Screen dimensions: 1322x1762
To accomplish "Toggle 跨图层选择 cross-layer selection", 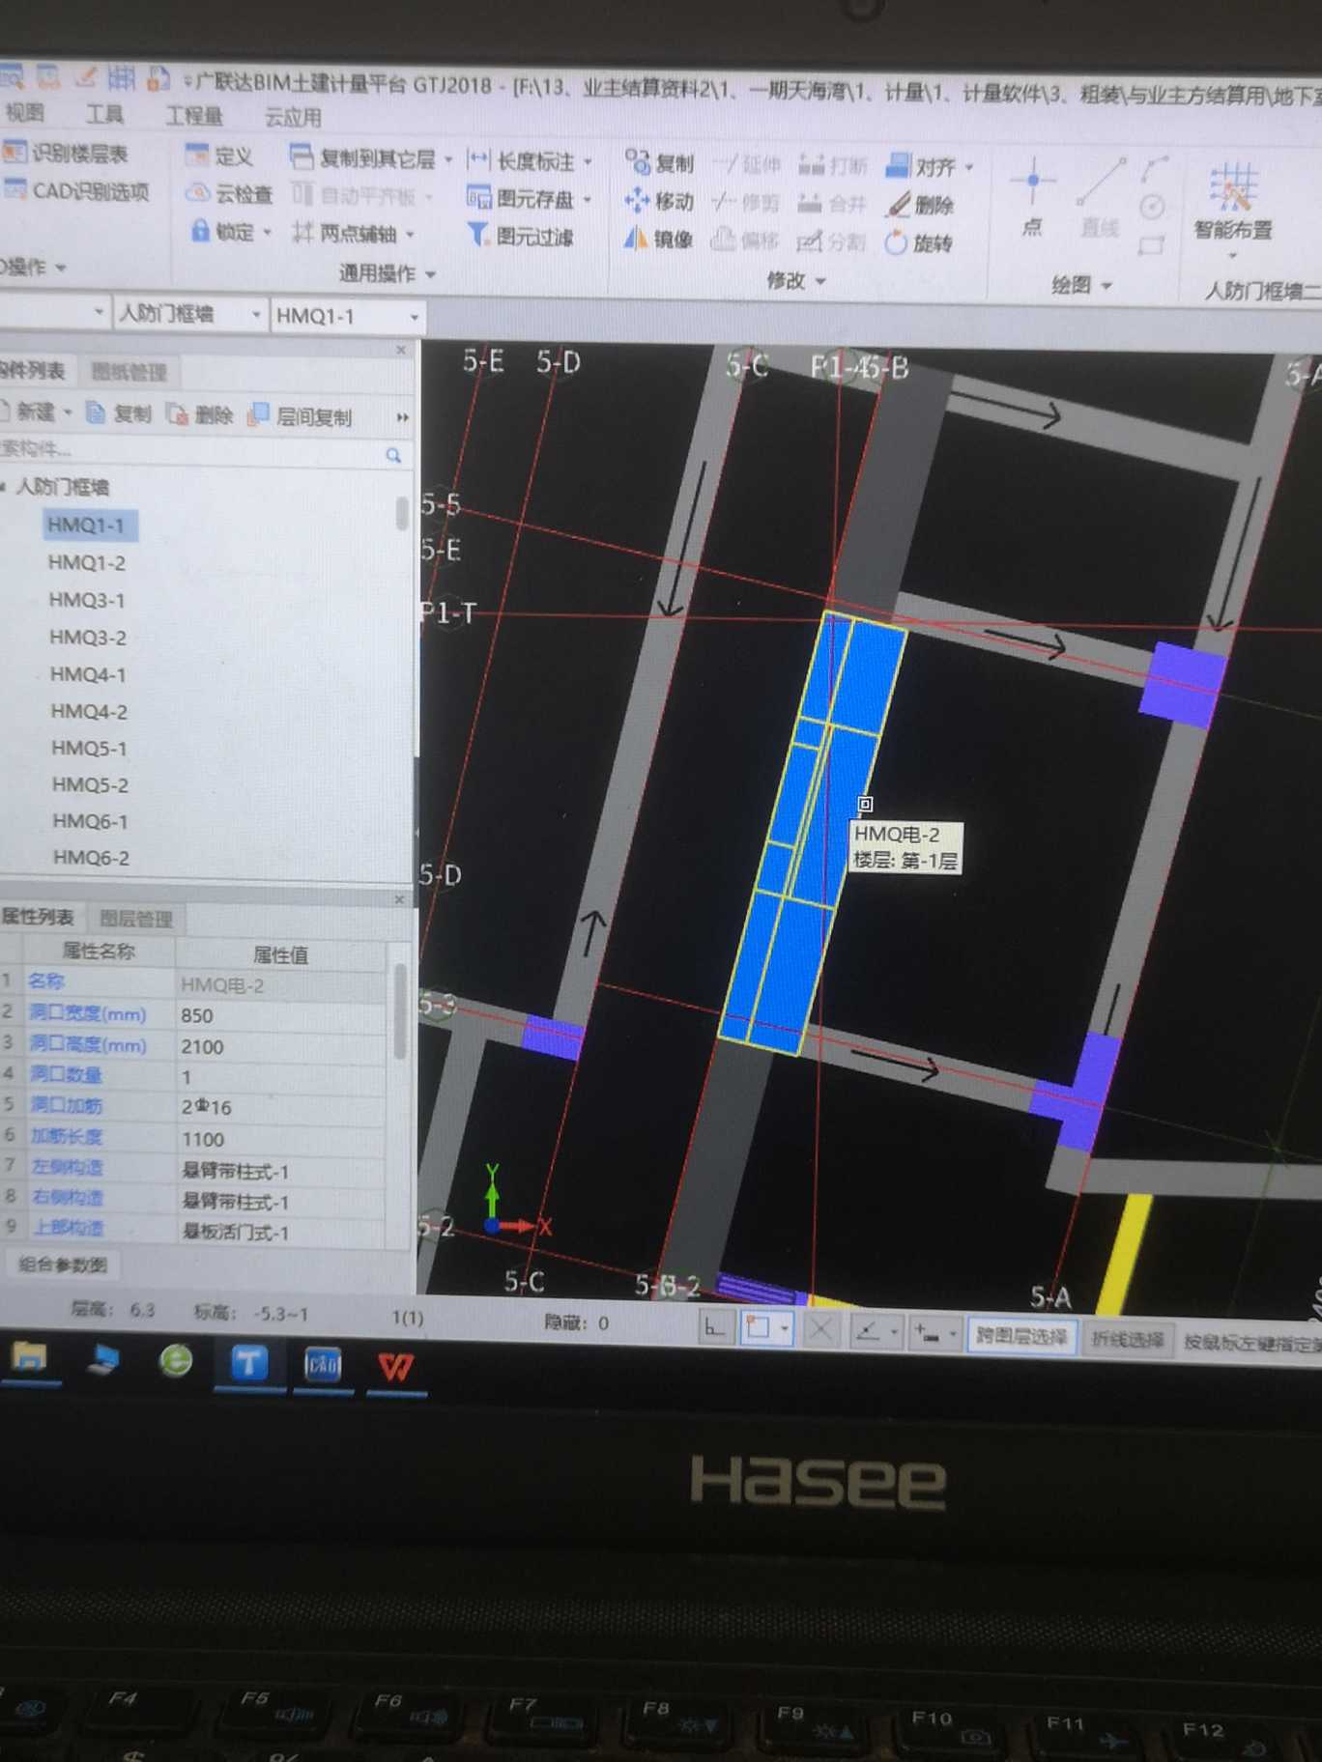I will pyautogui.click(x=1021, y=1336).
